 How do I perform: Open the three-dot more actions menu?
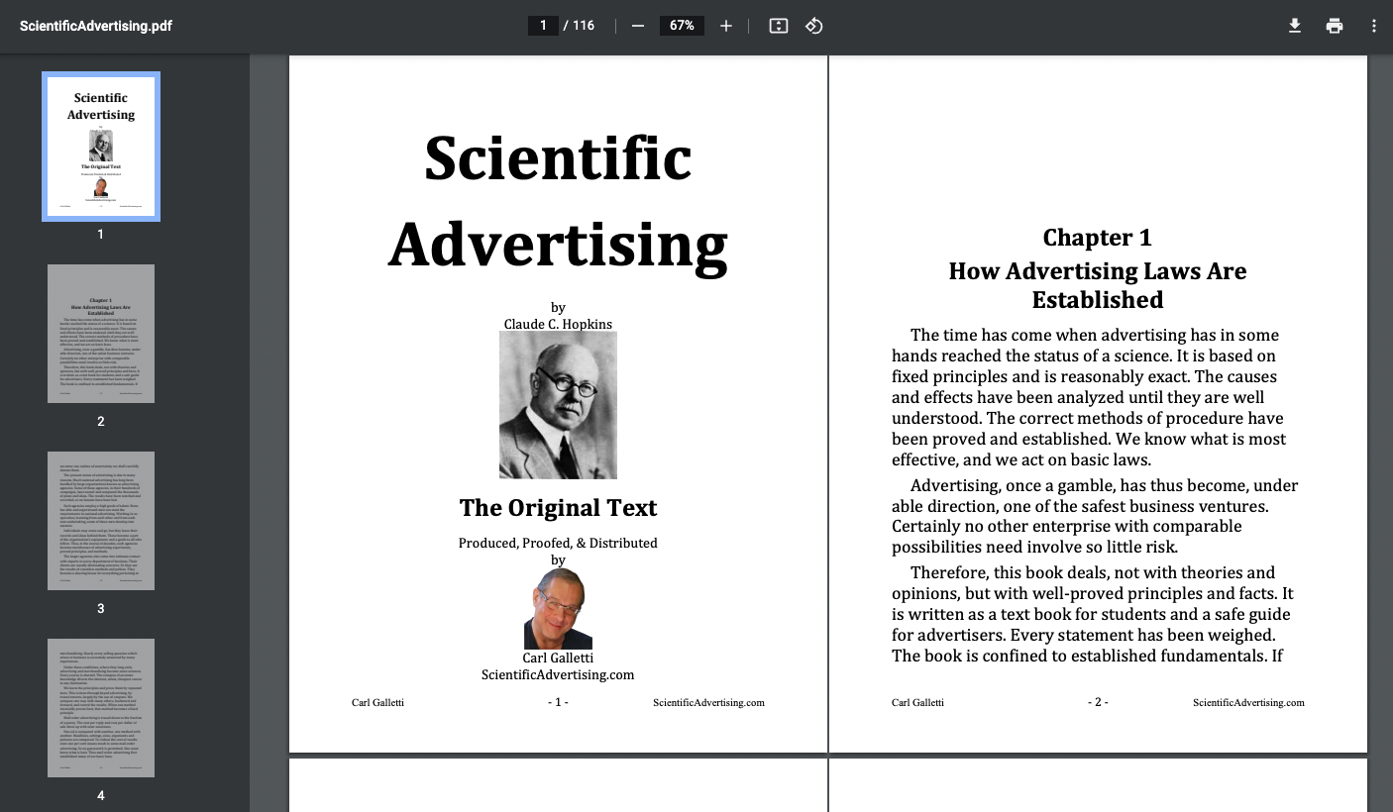pyautogui.click(x=1374, y=26)
